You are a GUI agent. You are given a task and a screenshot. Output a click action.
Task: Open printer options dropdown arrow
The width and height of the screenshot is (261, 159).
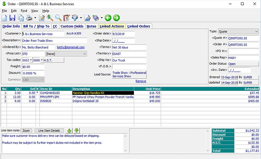[x=35, y=18]
